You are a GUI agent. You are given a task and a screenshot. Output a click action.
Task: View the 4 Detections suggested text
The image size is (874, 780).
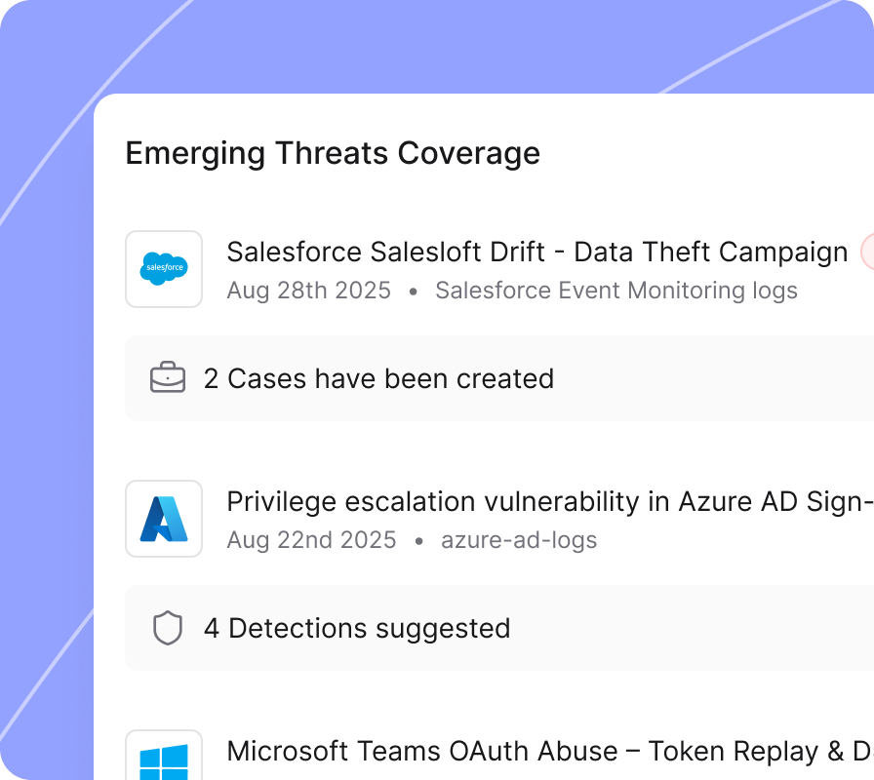tap(357, 628)
